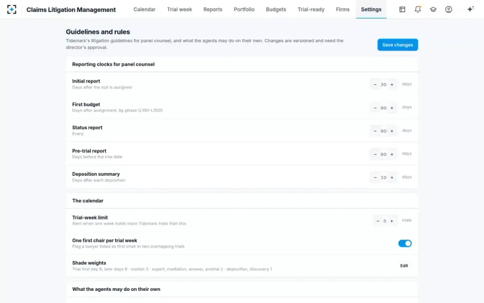The width and height of the screenshot is (484, 303).
Task: Open the AI sparkle assistant icon
Action: click(470, 9)
